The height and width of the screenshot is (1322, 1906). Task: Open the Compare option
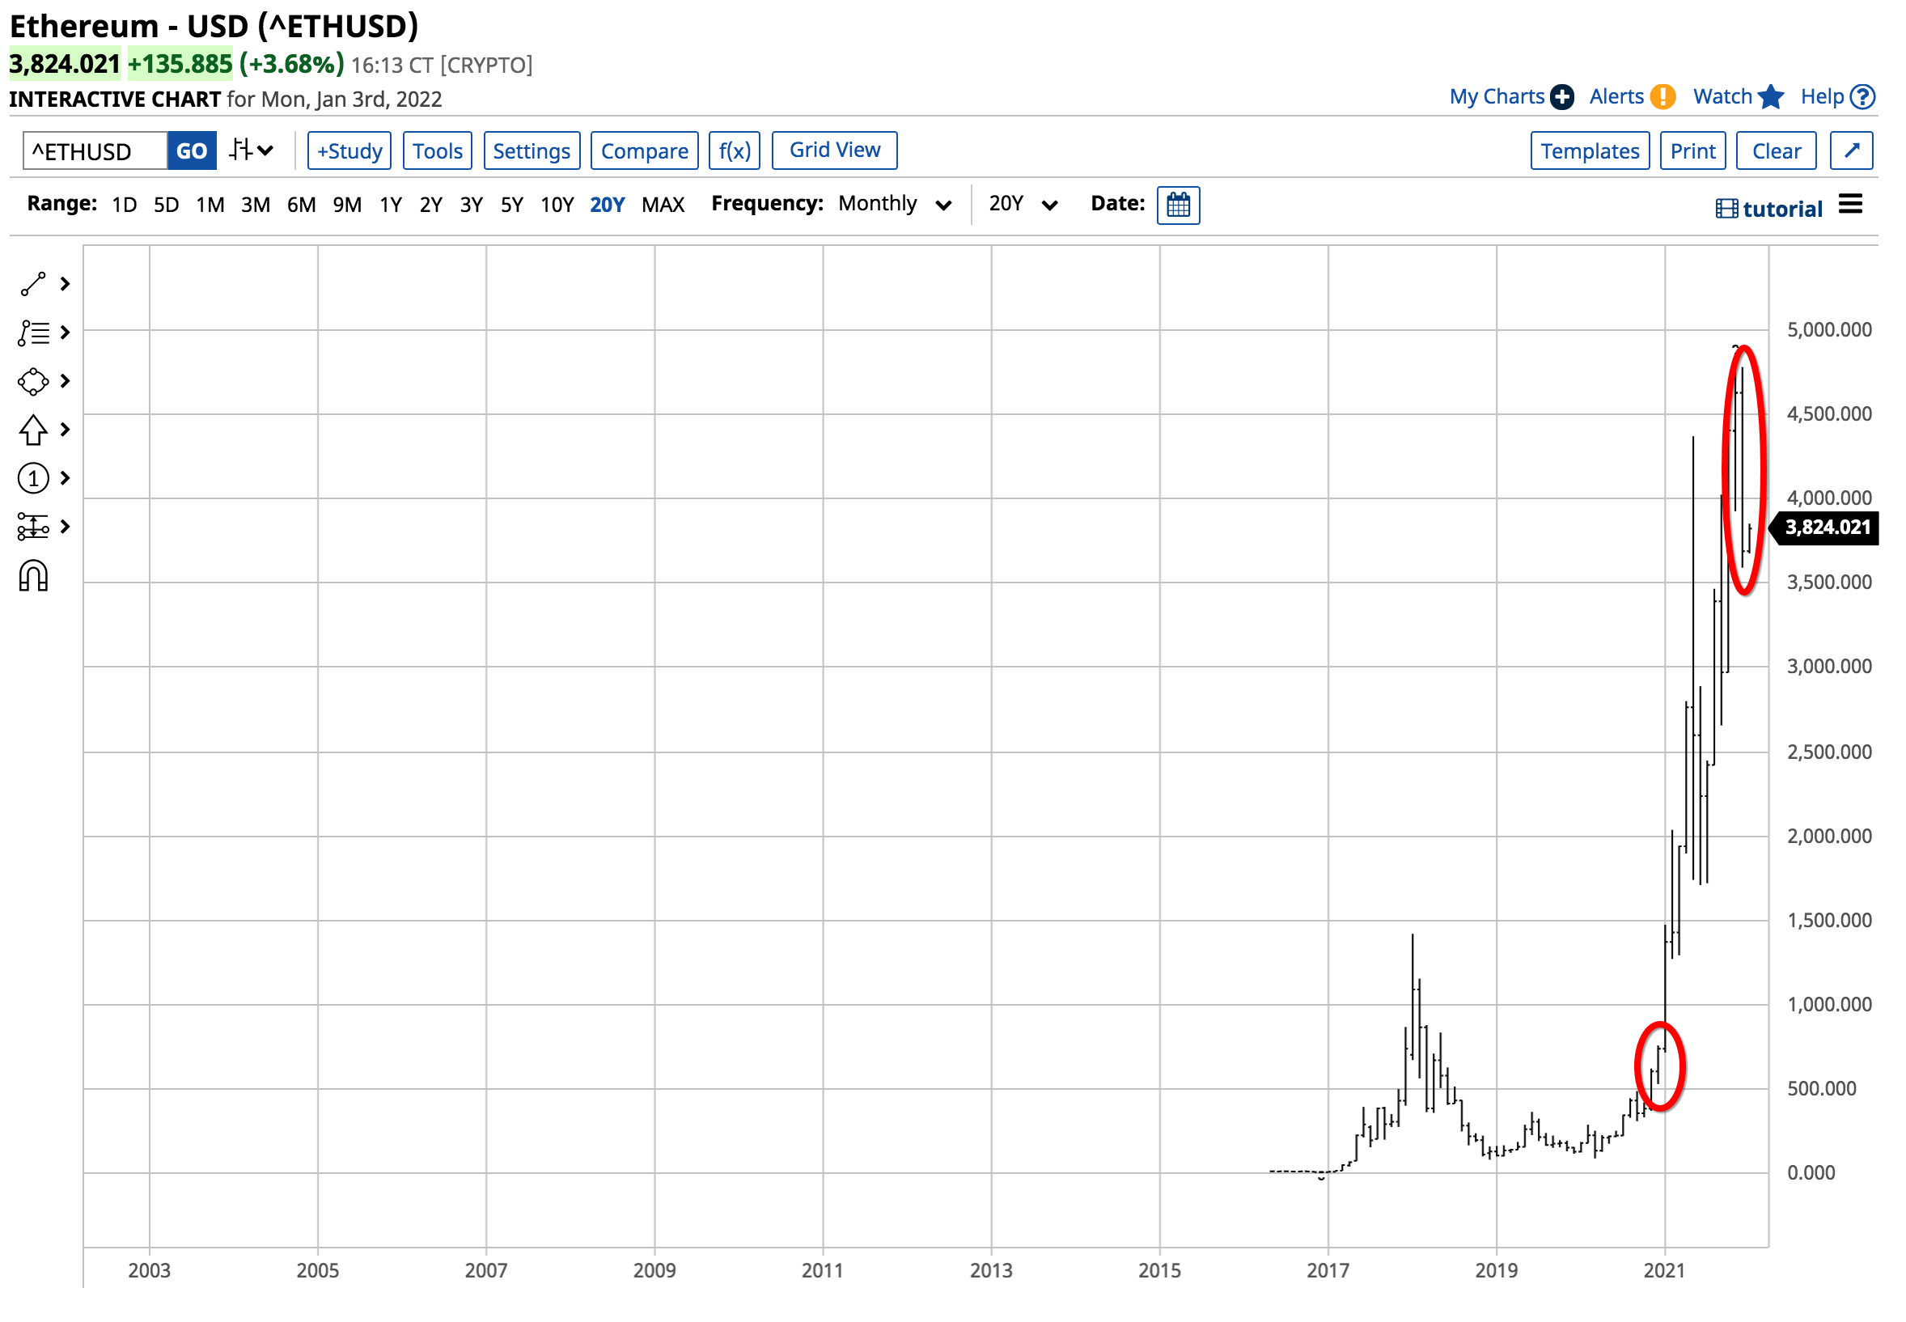[645, 150]
